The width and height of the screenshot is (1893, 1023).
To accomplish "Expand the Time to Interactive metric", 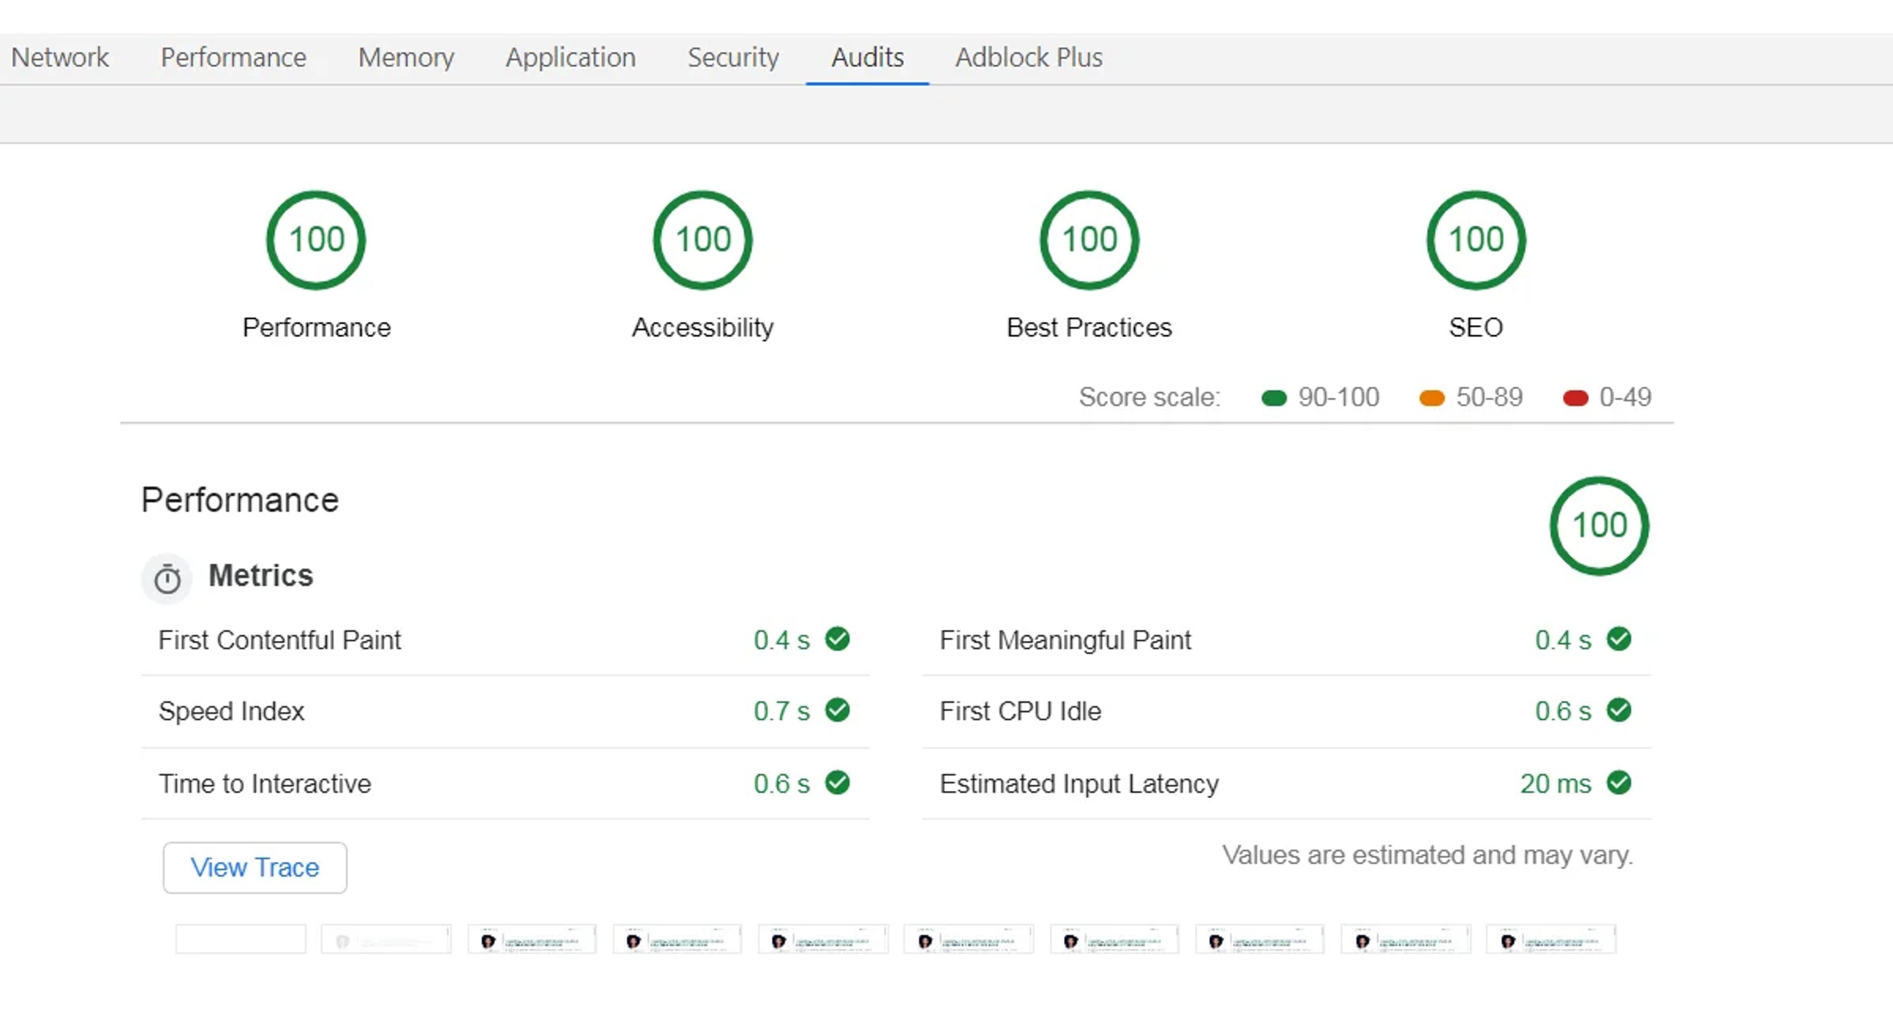I will [505, 783].
